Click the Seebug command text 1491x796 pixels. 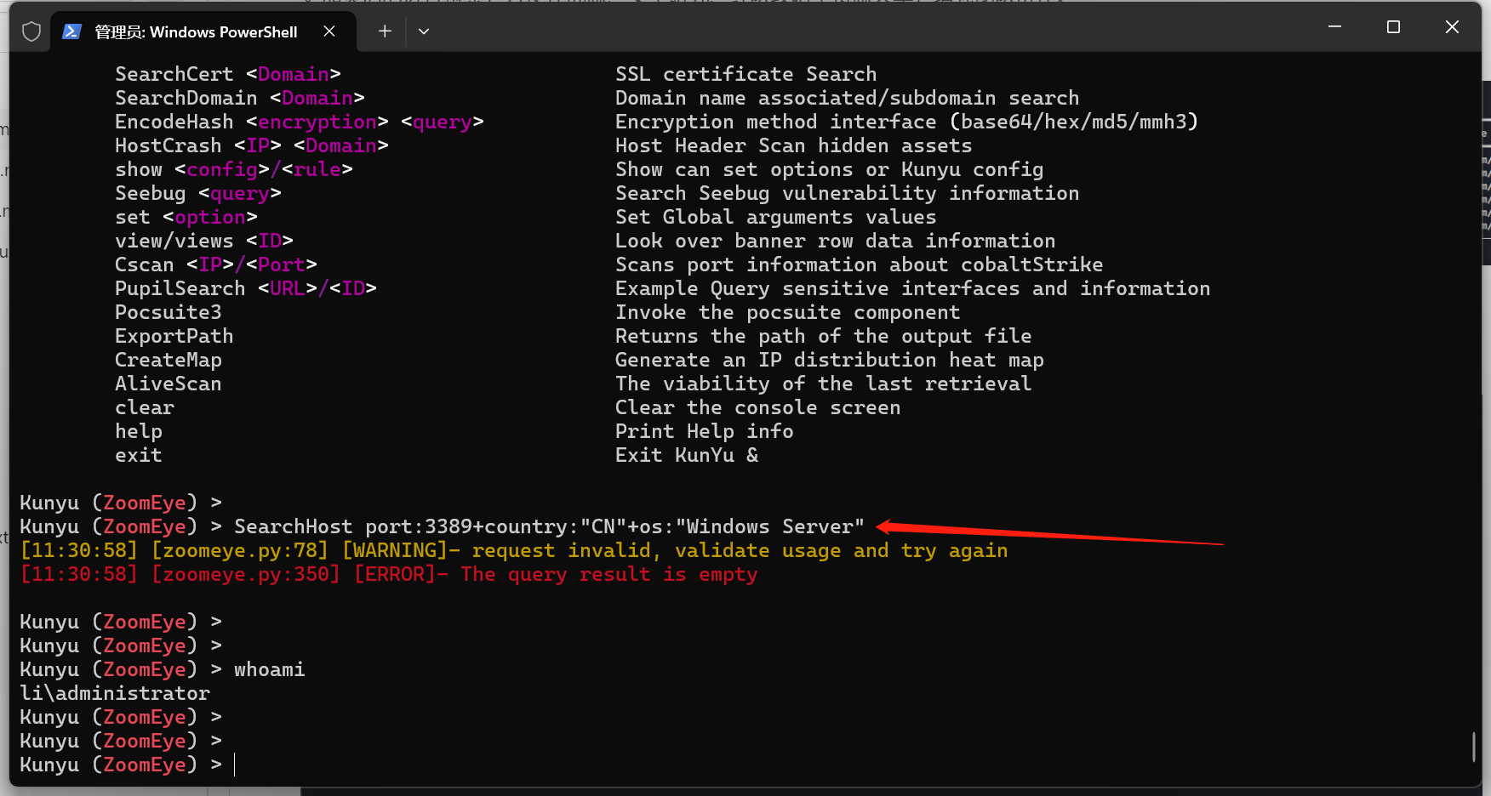click(x=150, y=193)
